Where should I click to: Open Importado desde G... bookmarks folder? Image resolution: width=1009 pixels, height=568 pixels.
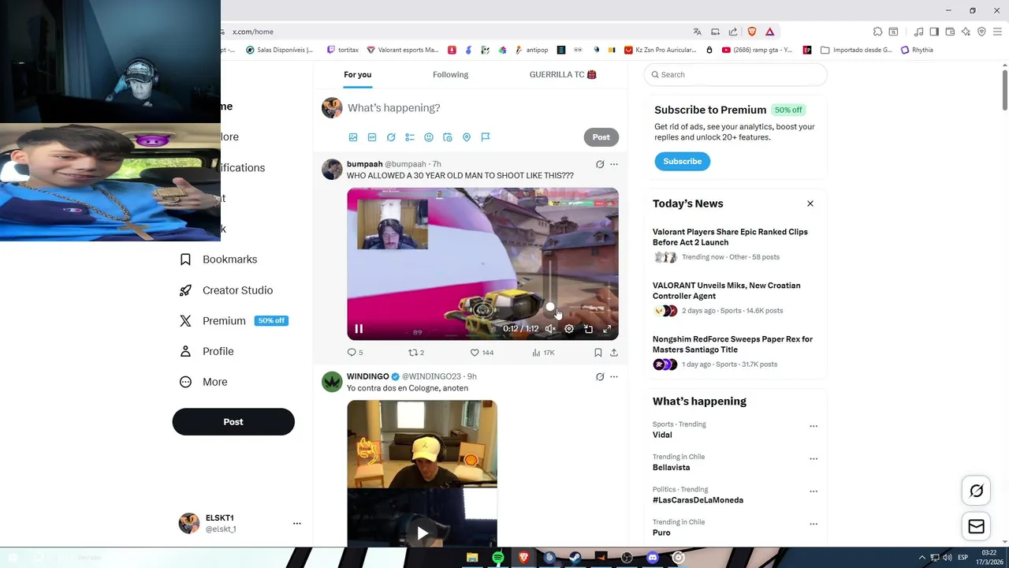(856, 50)
